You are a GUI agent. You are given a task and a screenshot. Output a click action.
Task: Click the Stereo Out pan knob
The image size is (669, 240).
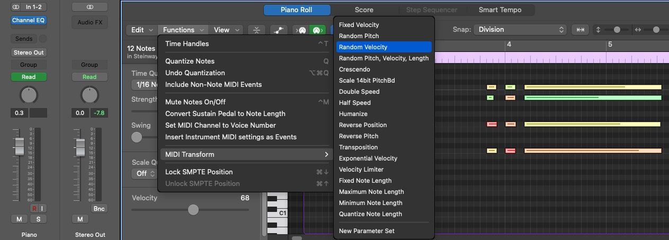coord(90,95)
